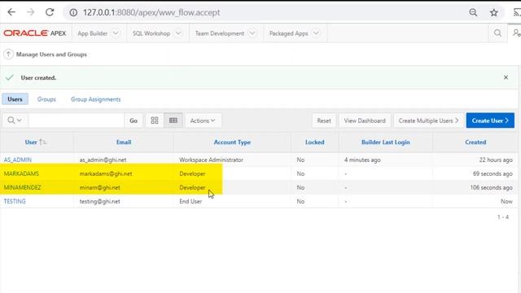Click the Workspace Administrator account type cell
Viewport: 521px width, 293px height.
coord(212,160)
